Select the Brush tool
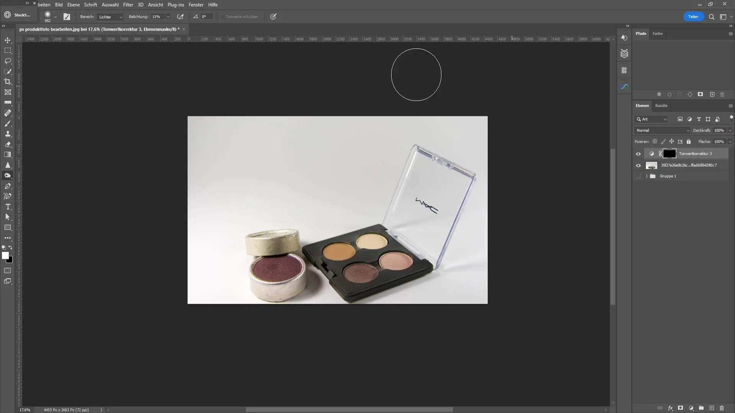 tap(8, 124)
